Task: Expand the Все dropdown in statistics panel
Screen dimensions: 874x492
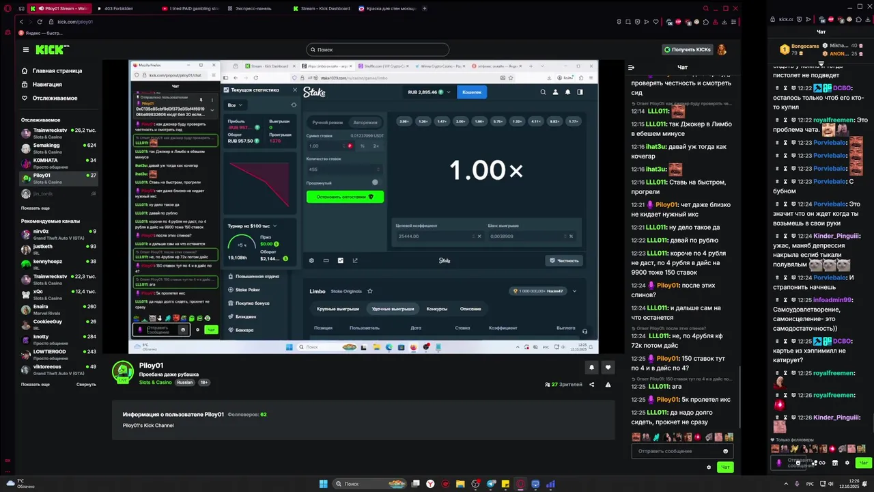Action: pyautogui.click(x=236, y=105)
